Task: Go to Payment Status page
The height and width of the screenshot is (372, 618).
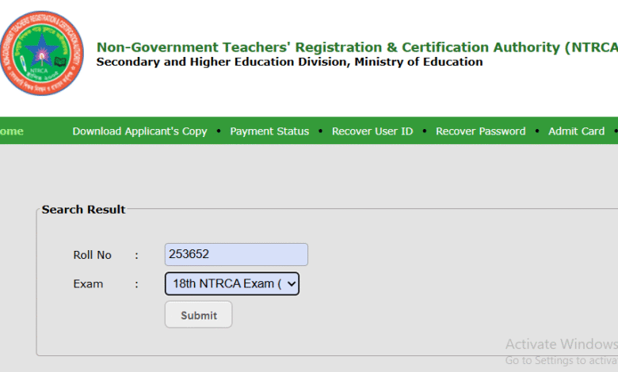Action: pyautogui.click(x=269, y=131)
